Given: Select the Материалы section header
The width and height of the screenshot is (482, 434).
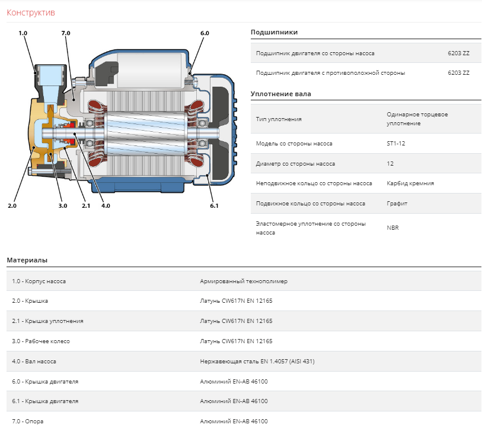Looking at the screenshot, I should (x=27, y=260).
